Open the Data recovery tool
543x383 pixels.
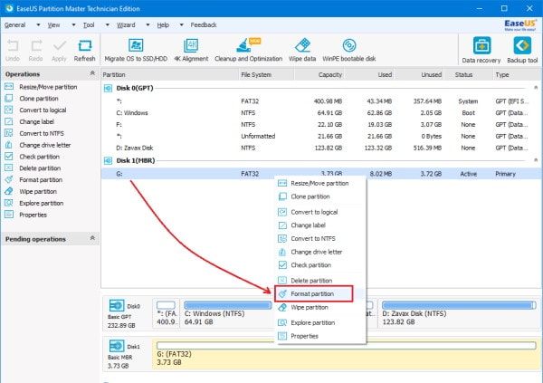481,51
